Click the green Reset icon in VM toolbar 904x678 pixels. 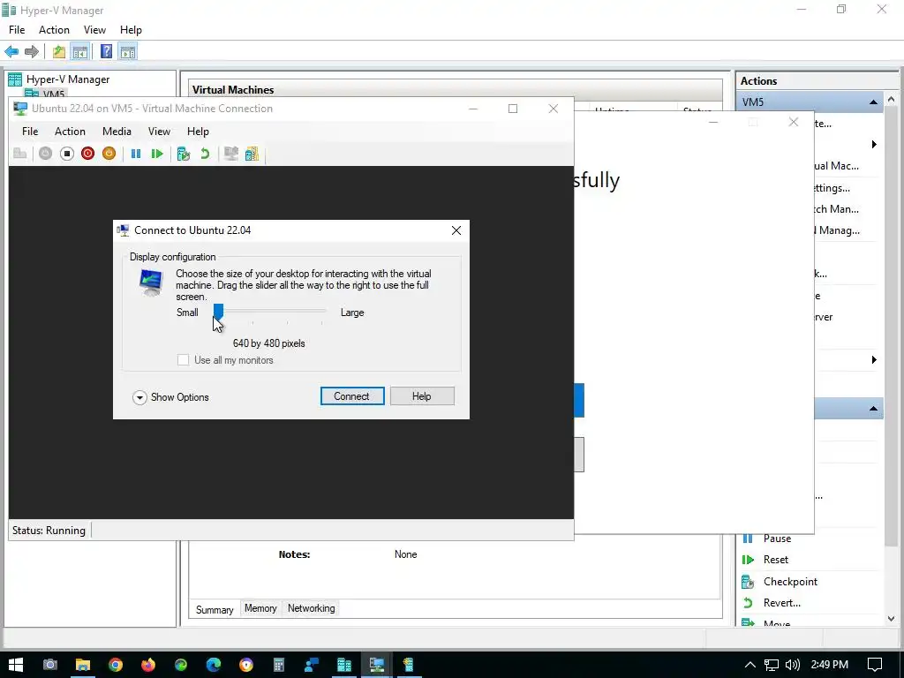click(x=157, y=154)
